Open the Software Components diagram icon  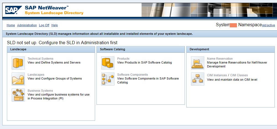(108, 79)
